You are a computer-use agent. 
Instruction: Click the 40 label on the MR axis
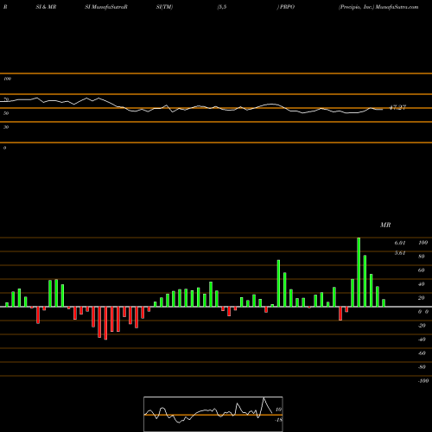[x=422, y=284]
